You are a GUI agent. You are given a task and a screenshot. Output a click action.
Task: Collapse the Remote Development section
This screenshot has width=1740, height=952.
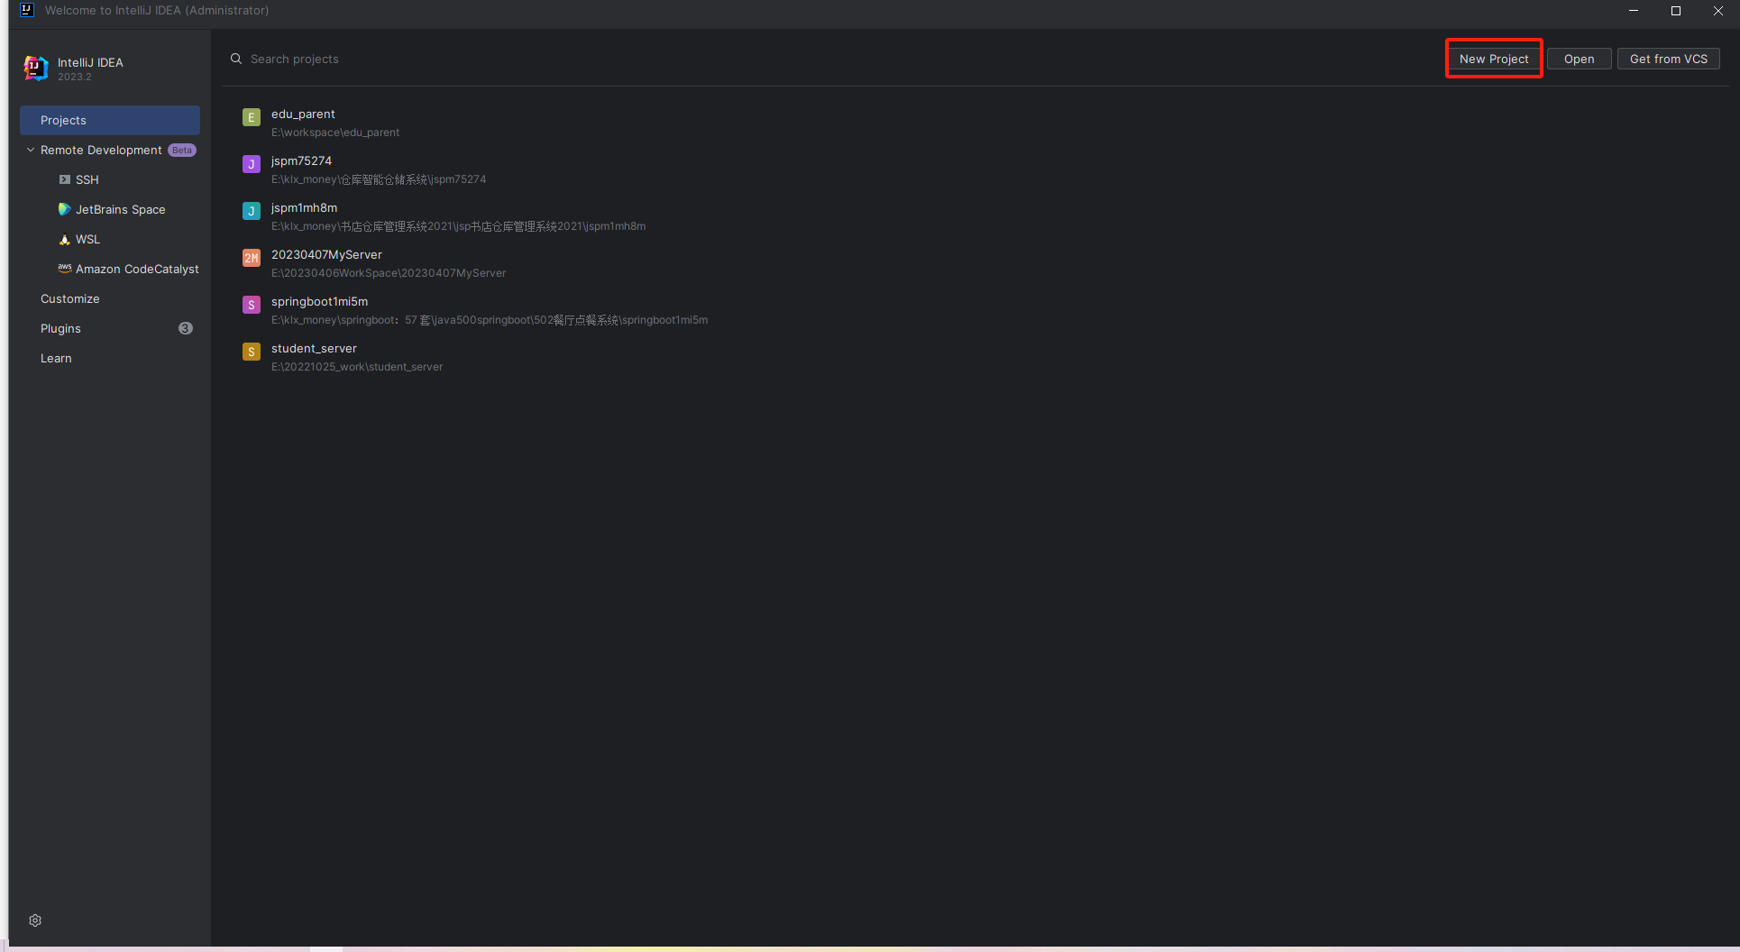(31, 150)
